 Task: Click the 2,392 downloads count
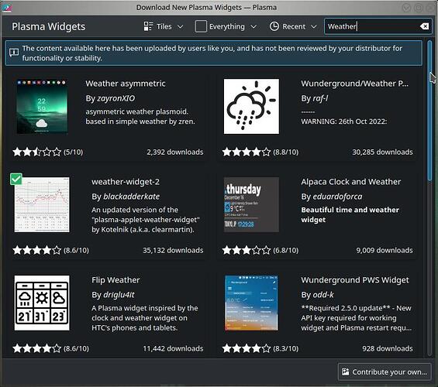175,152
